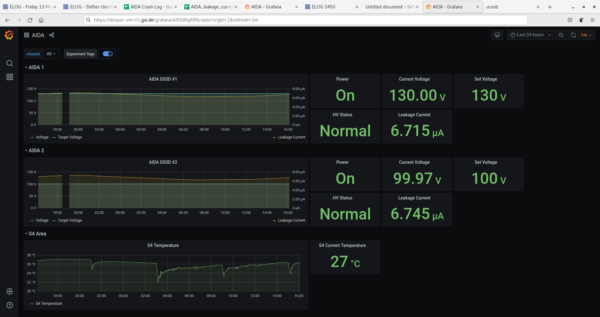Click the Grafana logo home icon
Viewport: 600px width, 317px height.
9,35
